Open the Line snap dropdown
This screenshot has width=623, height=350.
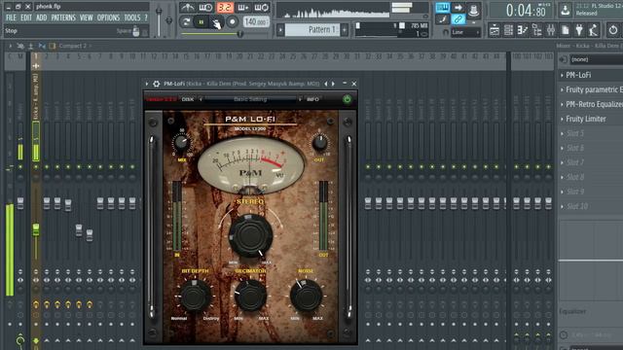(465, 32)
